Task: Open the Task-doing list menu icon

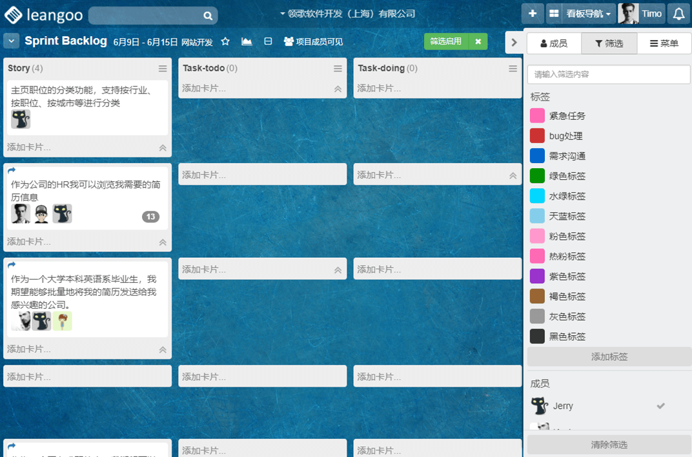Action: click(513, 68)
